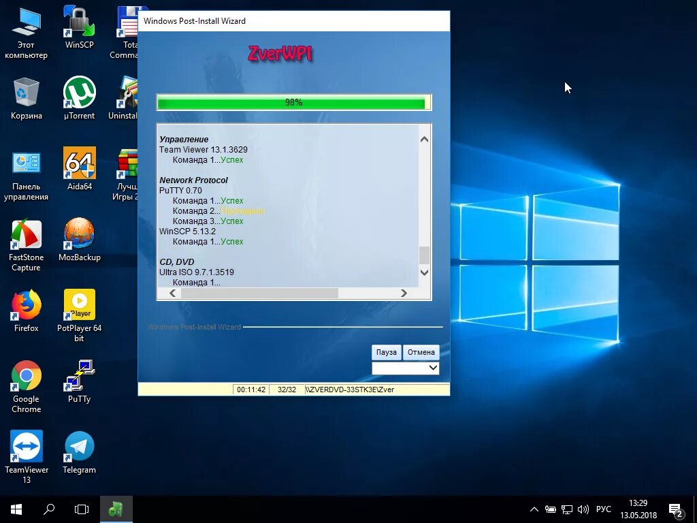Click the CD, DVD category heading
697x523 pixels.
point(176,262)
